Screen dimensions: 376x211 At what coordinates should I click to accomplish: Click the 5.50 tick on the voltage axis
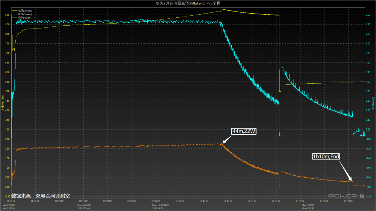pyautogui.click(x=7, y=82)
